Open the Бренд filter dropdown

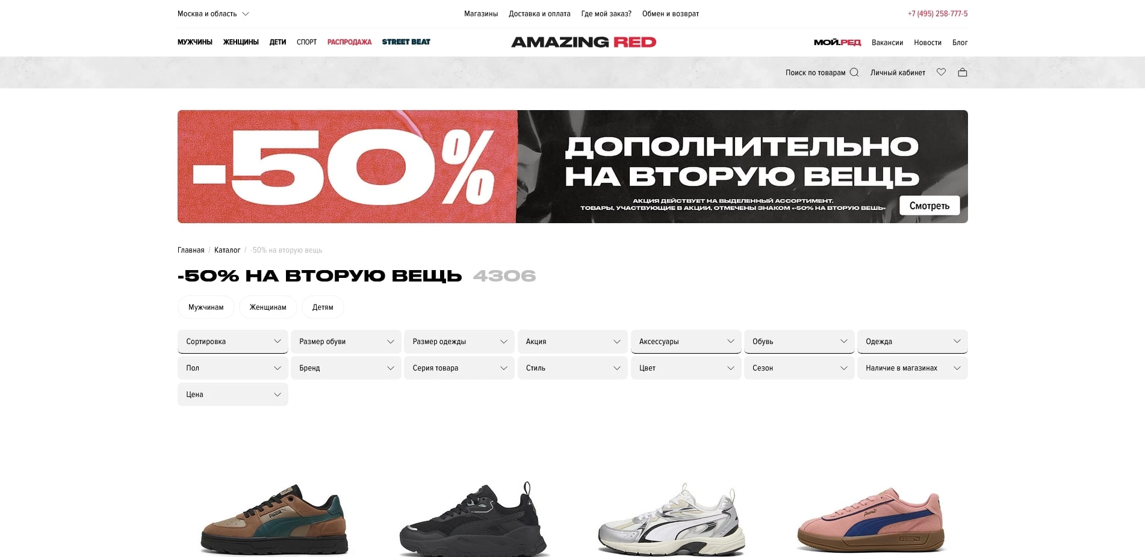click(x=346, y=368)
